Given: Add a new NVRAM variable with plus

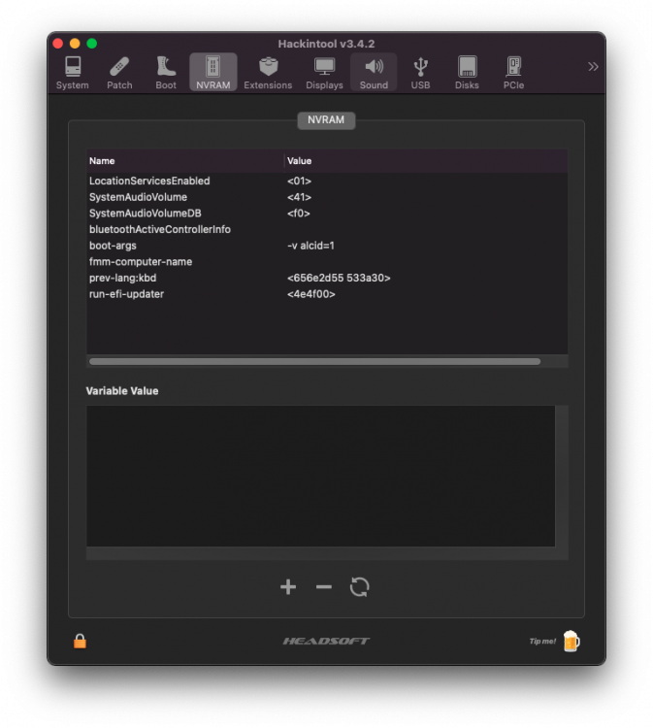Looking at the screenshot, I should click(288, 587).
